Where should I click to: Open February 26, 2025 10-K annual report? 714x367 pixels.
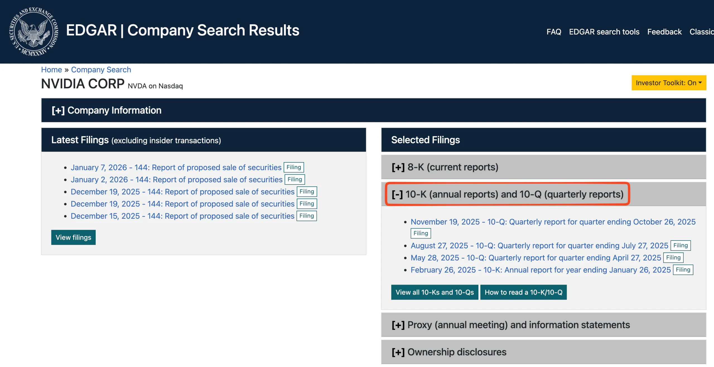tap(540, 270)
